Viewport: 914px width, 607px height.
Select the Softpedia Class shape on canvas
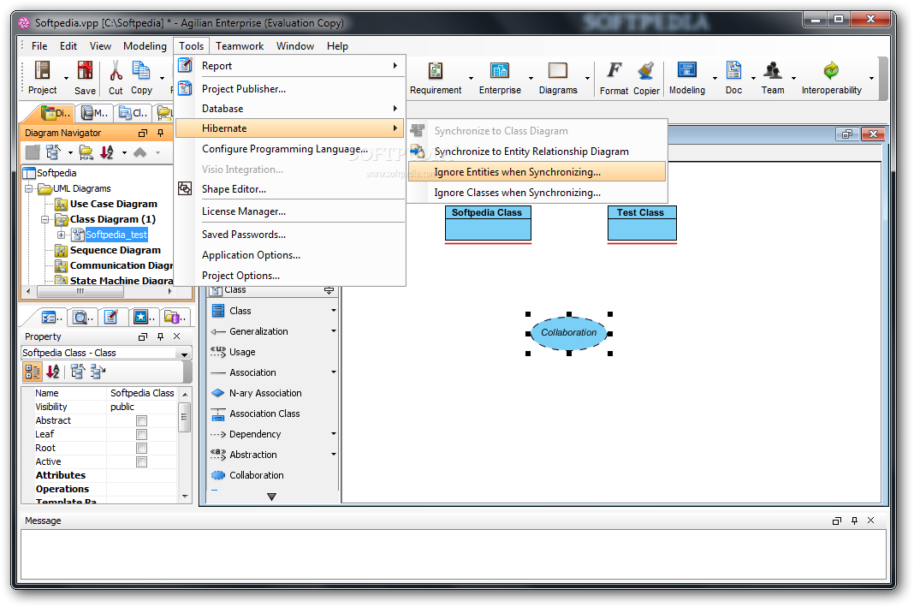(488, 223)
